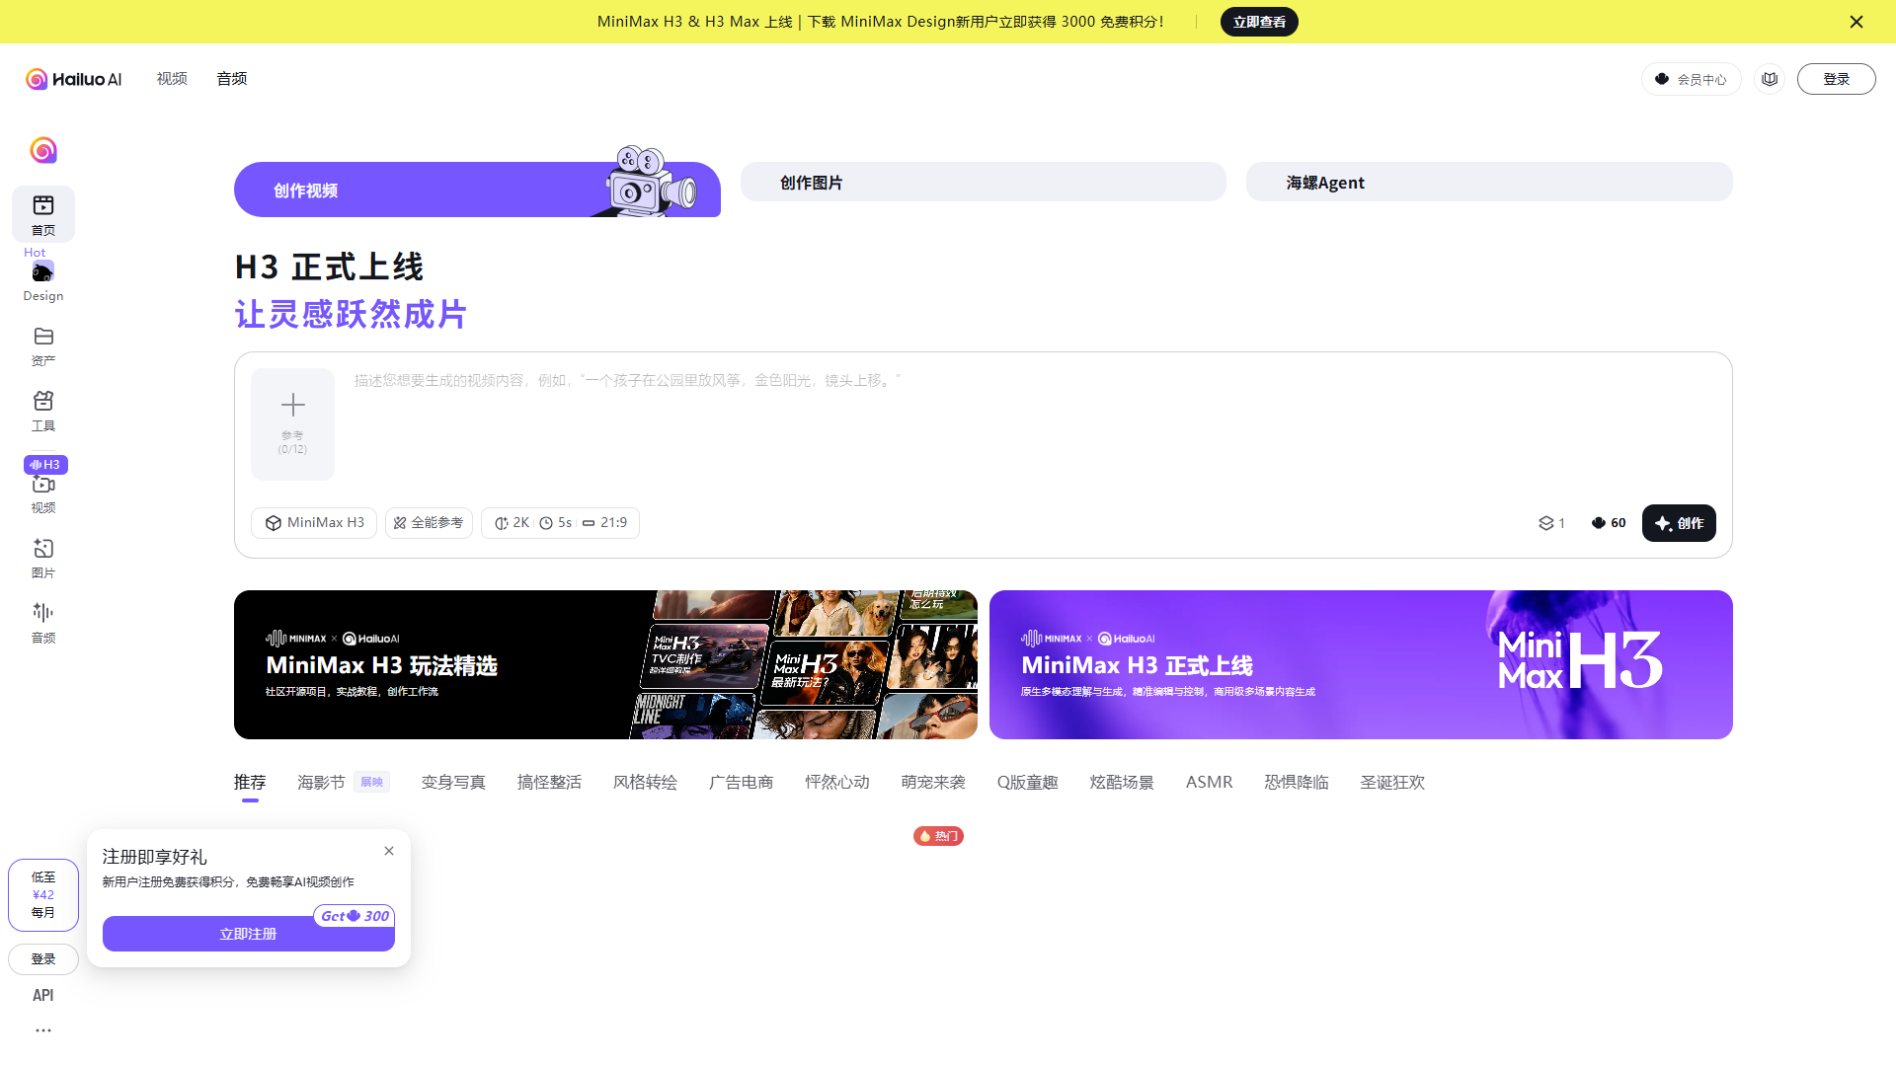The image size is (1896, 1066).
Task: Open the 首页 home sidebar icon
Action: click(x=43, y=214)
